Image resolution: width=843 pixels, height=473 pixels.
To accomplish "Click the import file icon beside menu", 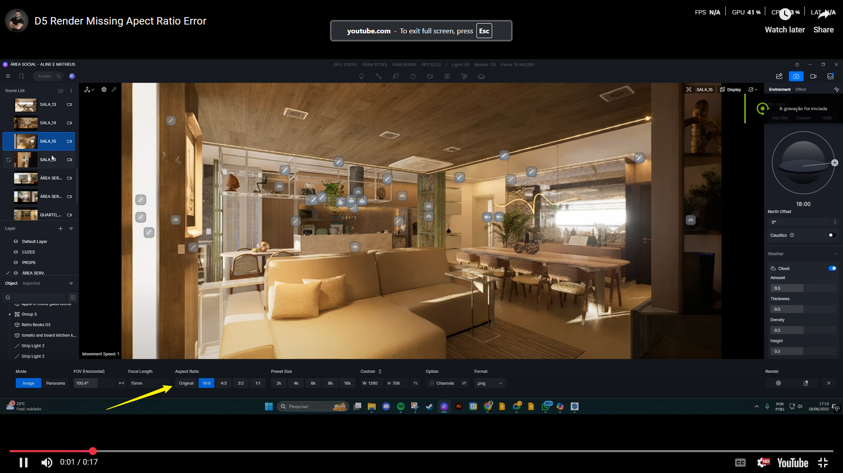I will (22, 76).
